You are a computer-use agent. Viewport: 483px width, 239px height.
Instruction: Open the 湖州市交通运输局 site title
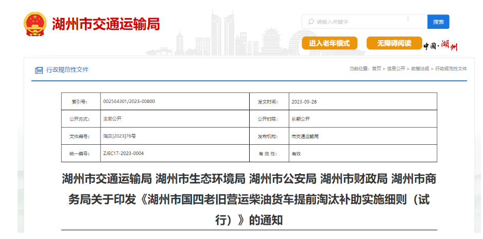click(x=106, y=24)
